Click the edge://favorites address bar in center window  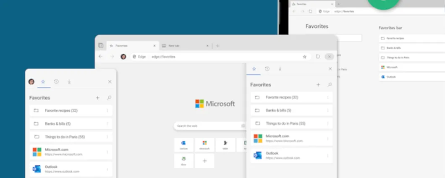(220, 57)
